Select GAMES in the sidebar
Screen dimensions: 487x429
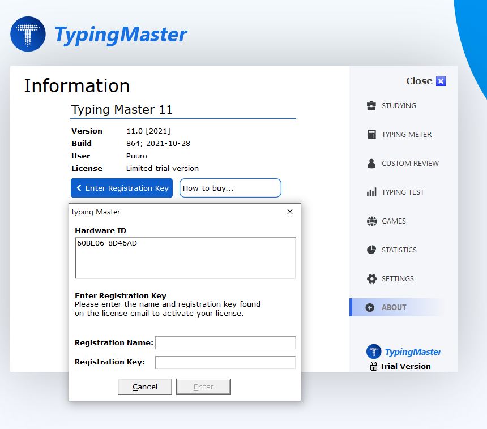(x=394, y=221)
